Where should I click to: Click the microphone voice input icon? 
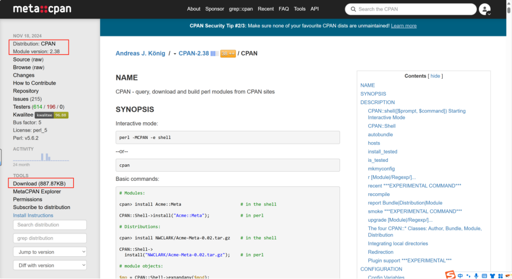pos(476,276)
